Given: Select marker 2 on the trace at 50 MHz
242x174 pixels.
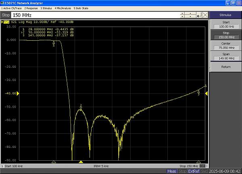Looking at the screenshot, I should pyautogui.click(x=81, y=108).
